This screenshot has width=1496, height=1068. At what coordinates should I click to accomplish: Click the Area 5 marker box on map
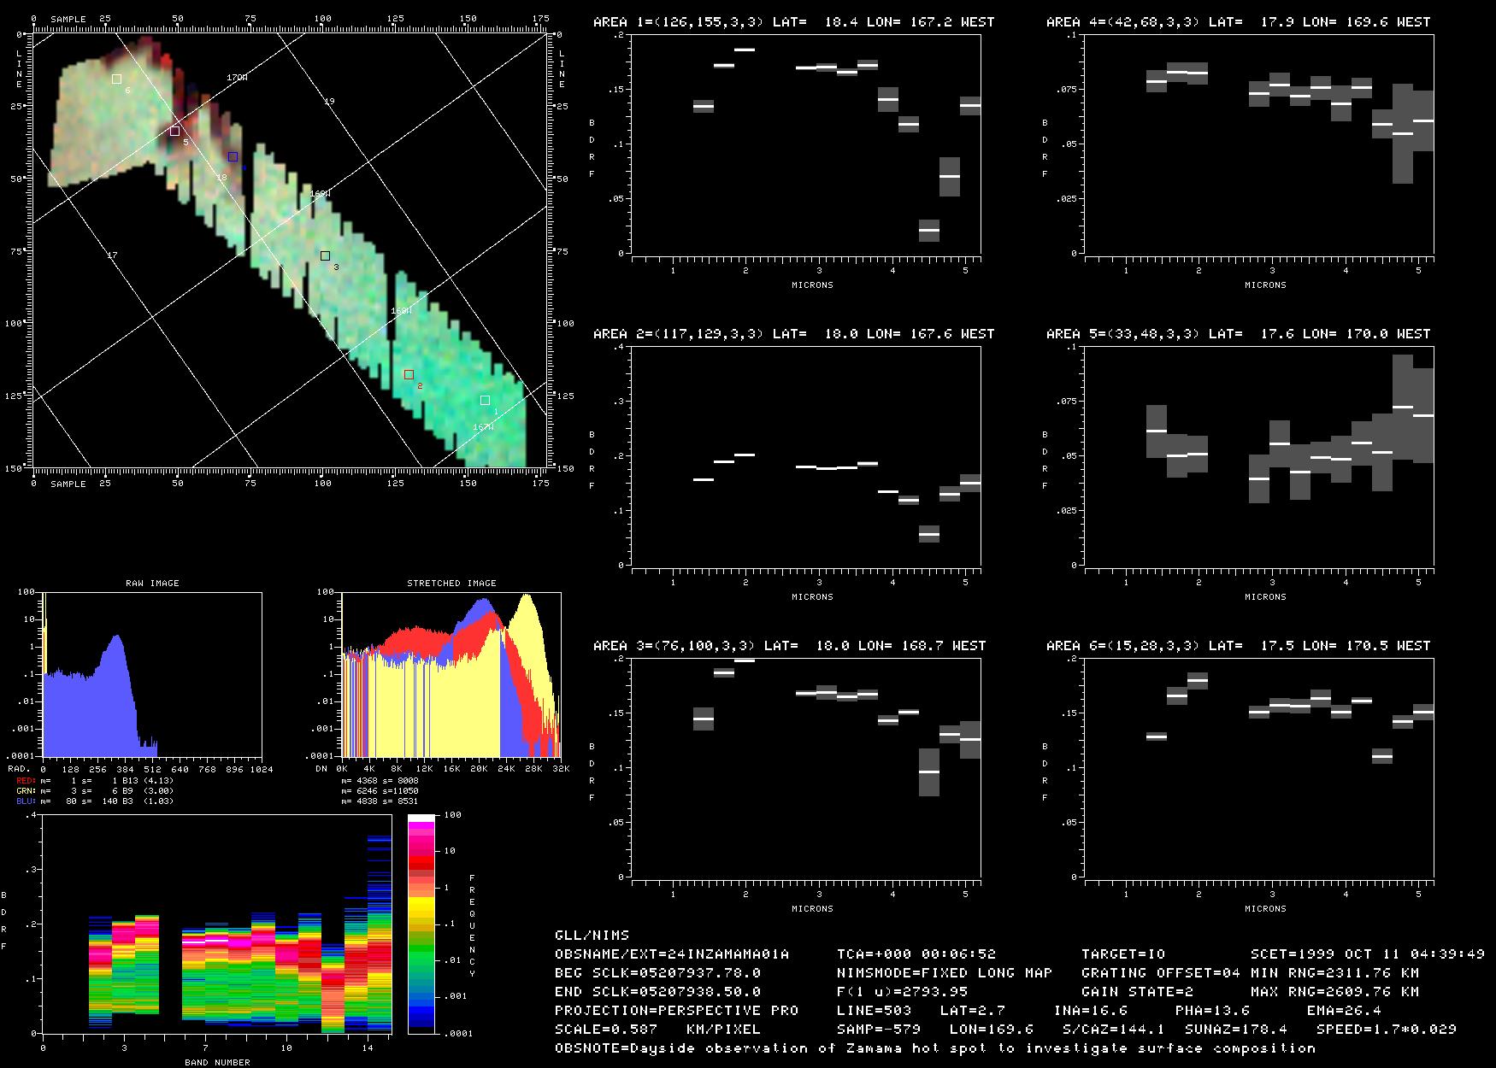click(x=174, y=132)
